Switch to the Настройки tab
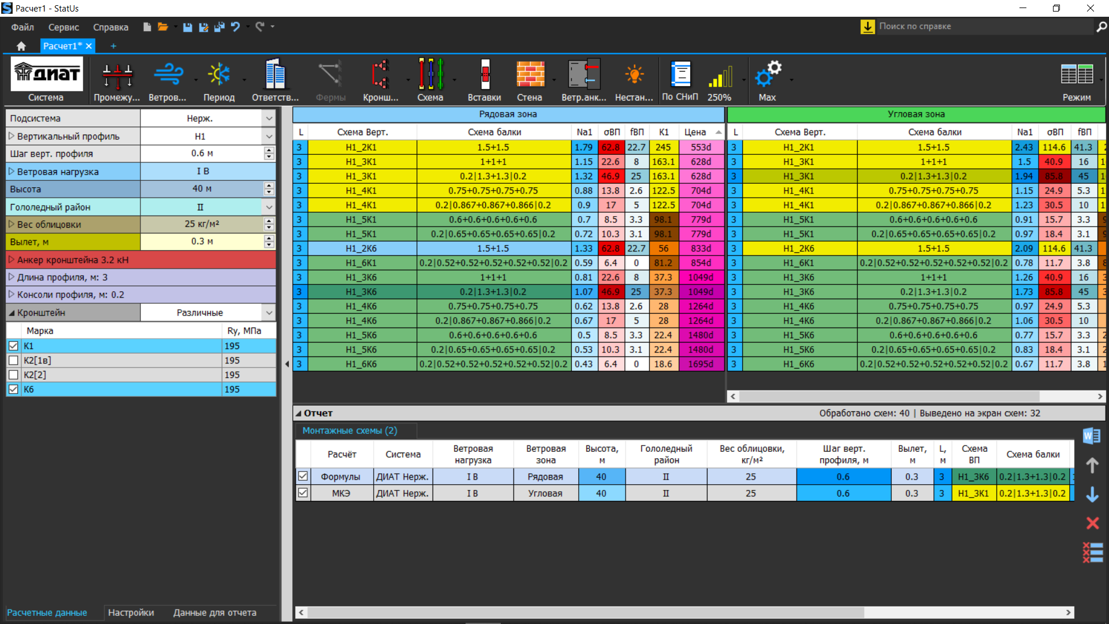The height and width of the screenshot is (624, 1109). point(131,612)
